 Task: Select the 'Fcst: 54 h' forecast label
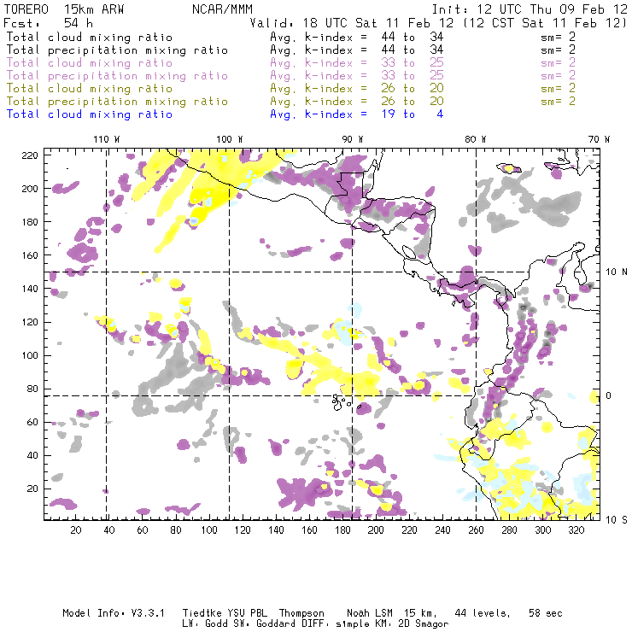pos(48,23)
